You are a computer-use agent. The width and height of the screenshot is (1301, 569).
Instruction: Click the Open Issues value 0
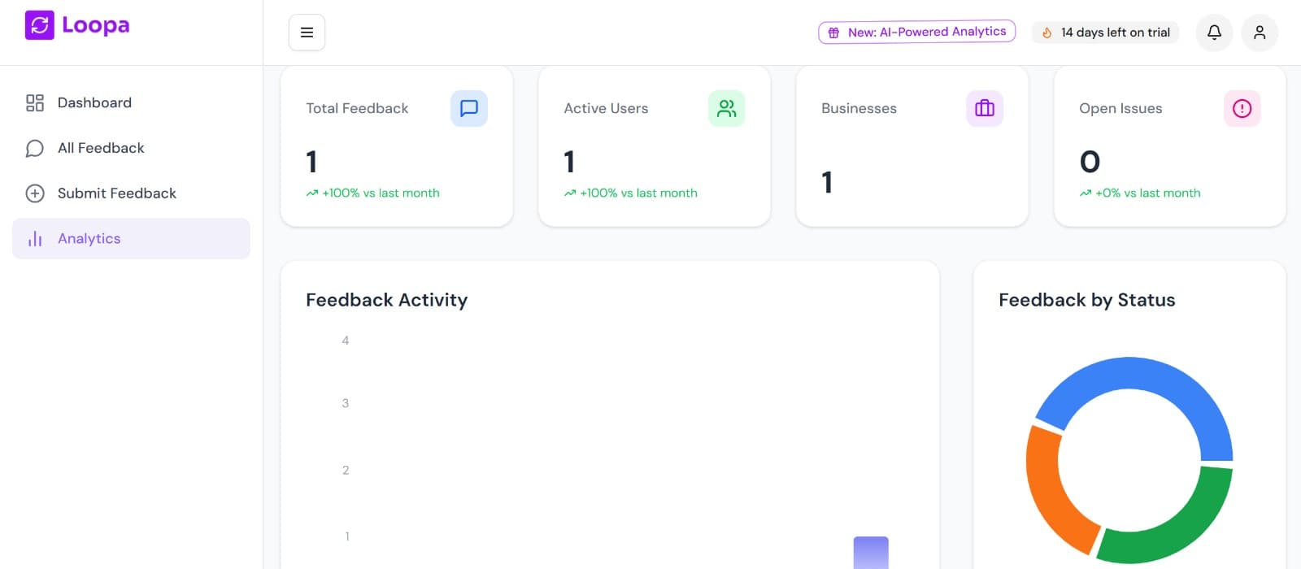click(x=1090, y=162)
